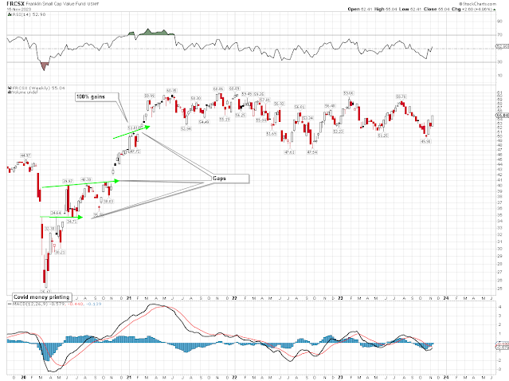Click the 'FRCSX (Weekly) 55.04' price legend

click(38, 88)
